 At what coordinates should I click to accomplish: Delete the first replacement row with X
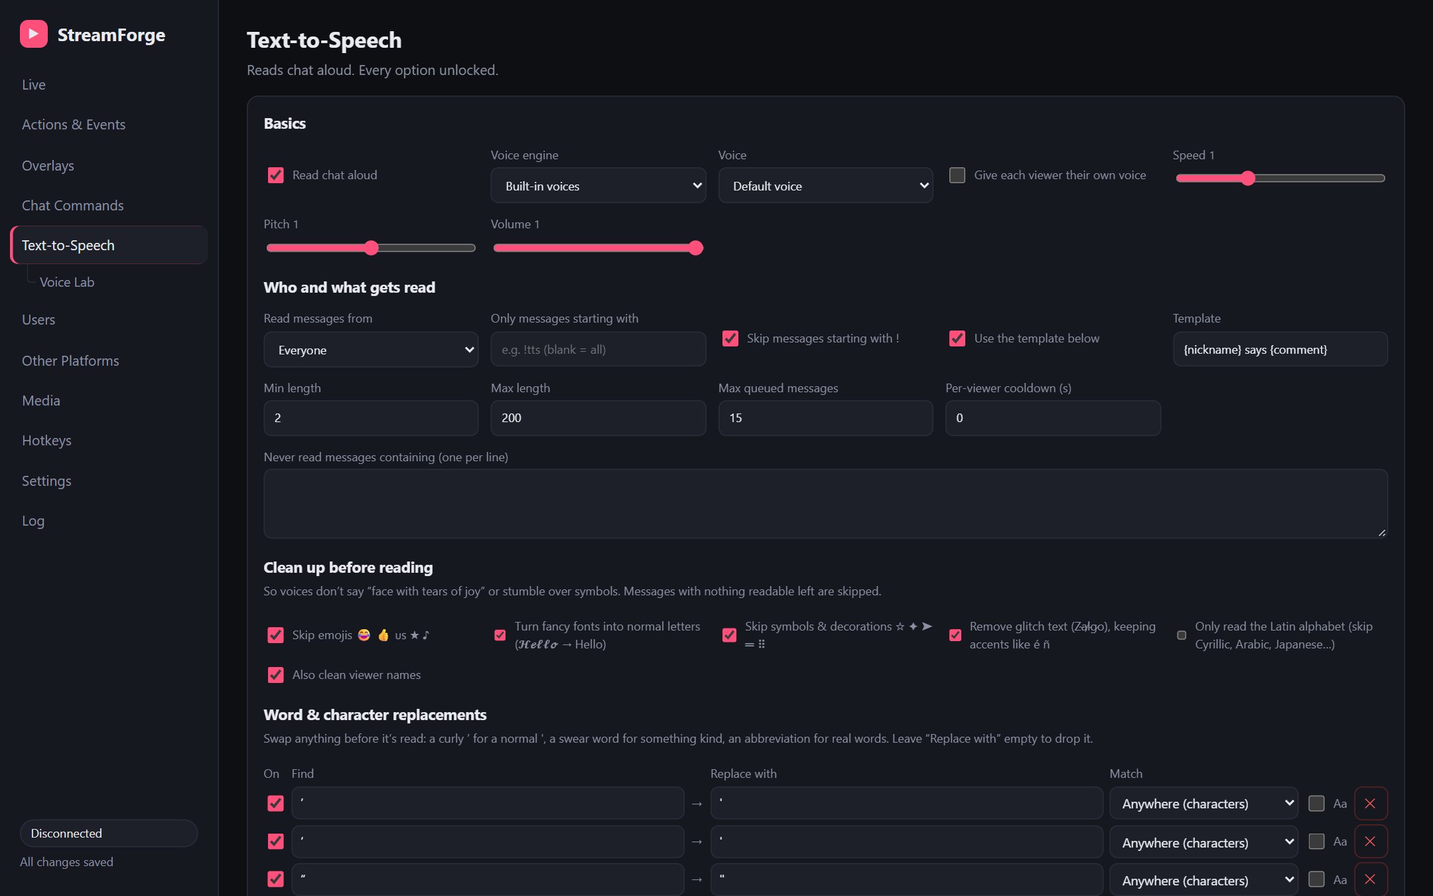pyautogui.click(x=1370, y=804)
